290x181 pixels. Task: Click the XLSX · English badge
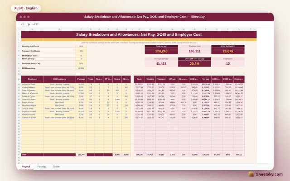26,8
